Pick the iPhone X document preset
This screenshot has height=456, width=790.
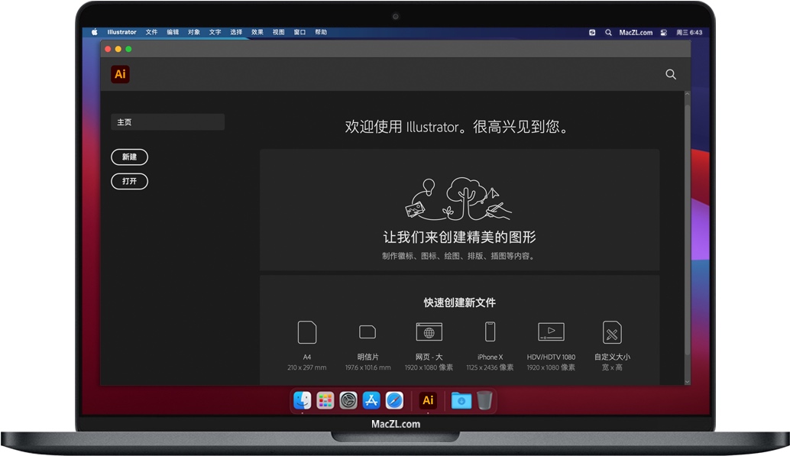[489, 334]
